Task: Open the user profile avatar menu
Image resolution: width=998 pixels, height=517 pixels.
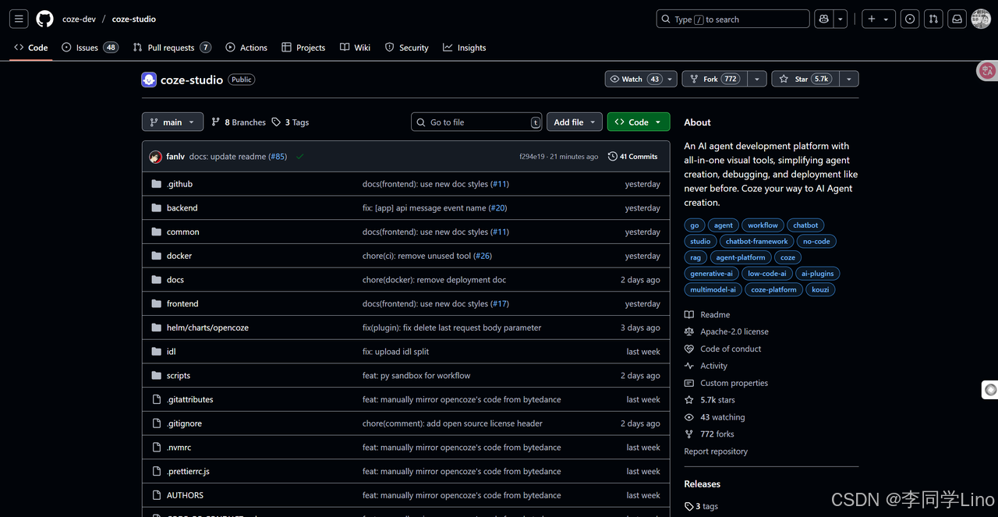Action: [981, 19]
